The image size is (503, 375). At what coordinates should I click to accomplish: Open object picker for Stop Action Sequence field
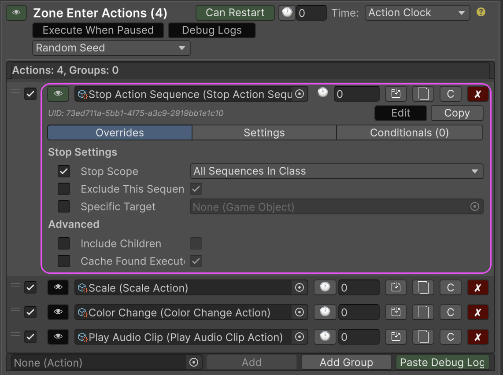(x=300, y=94)
